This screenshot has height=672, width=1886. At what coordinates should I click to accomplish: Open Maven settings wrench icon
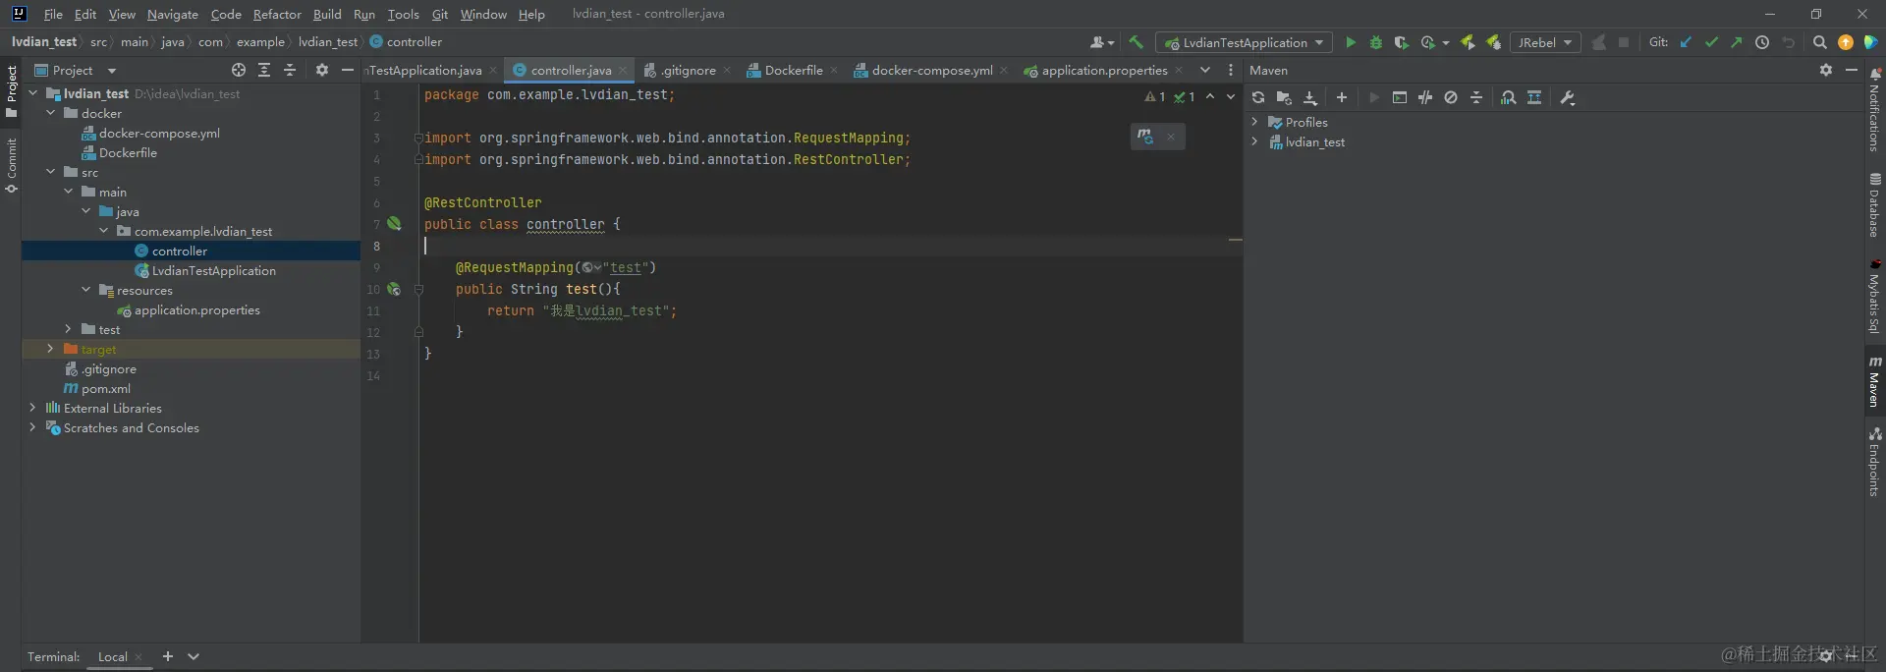pyautogui.click(x=1568, y=97)
